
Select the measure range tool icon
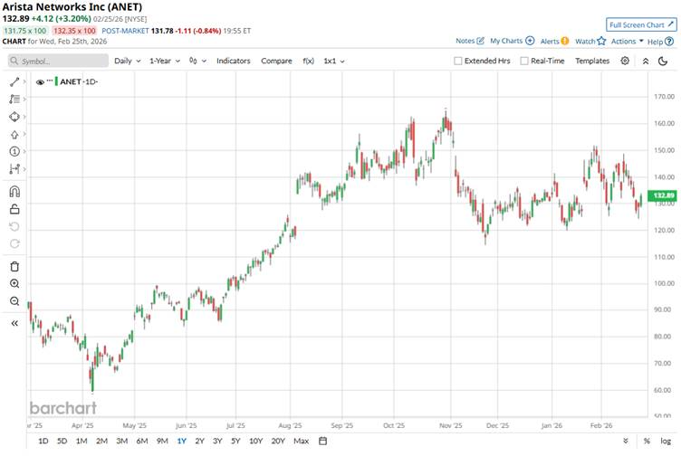pos(14,169)
